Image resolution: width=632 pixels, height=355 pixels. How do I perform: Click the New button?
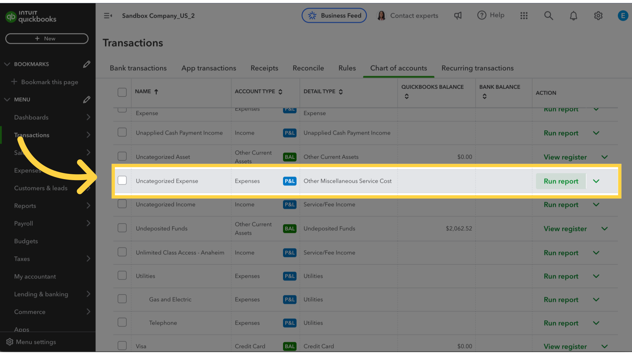click(x=47, y=38)
